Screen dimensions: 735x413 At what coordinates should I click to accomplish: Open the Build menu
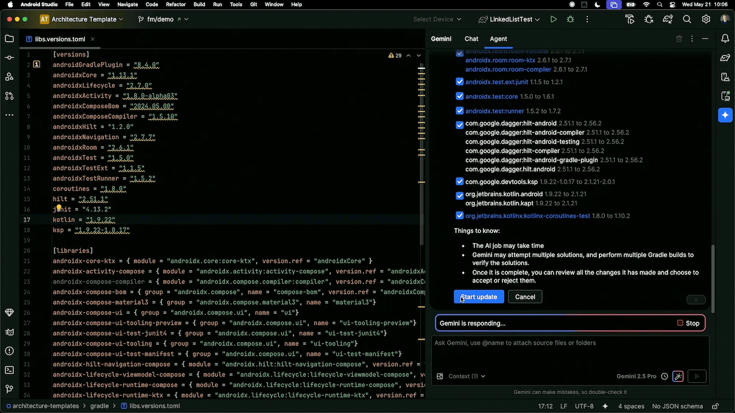click(199, 5)
